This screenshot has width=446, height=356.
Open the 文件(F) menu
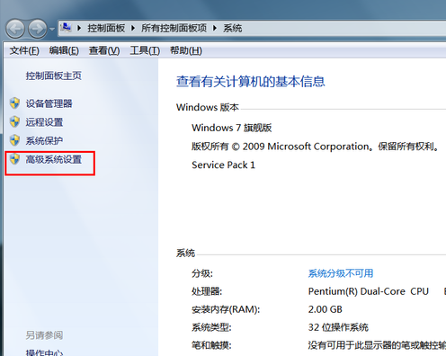[24, 50]
